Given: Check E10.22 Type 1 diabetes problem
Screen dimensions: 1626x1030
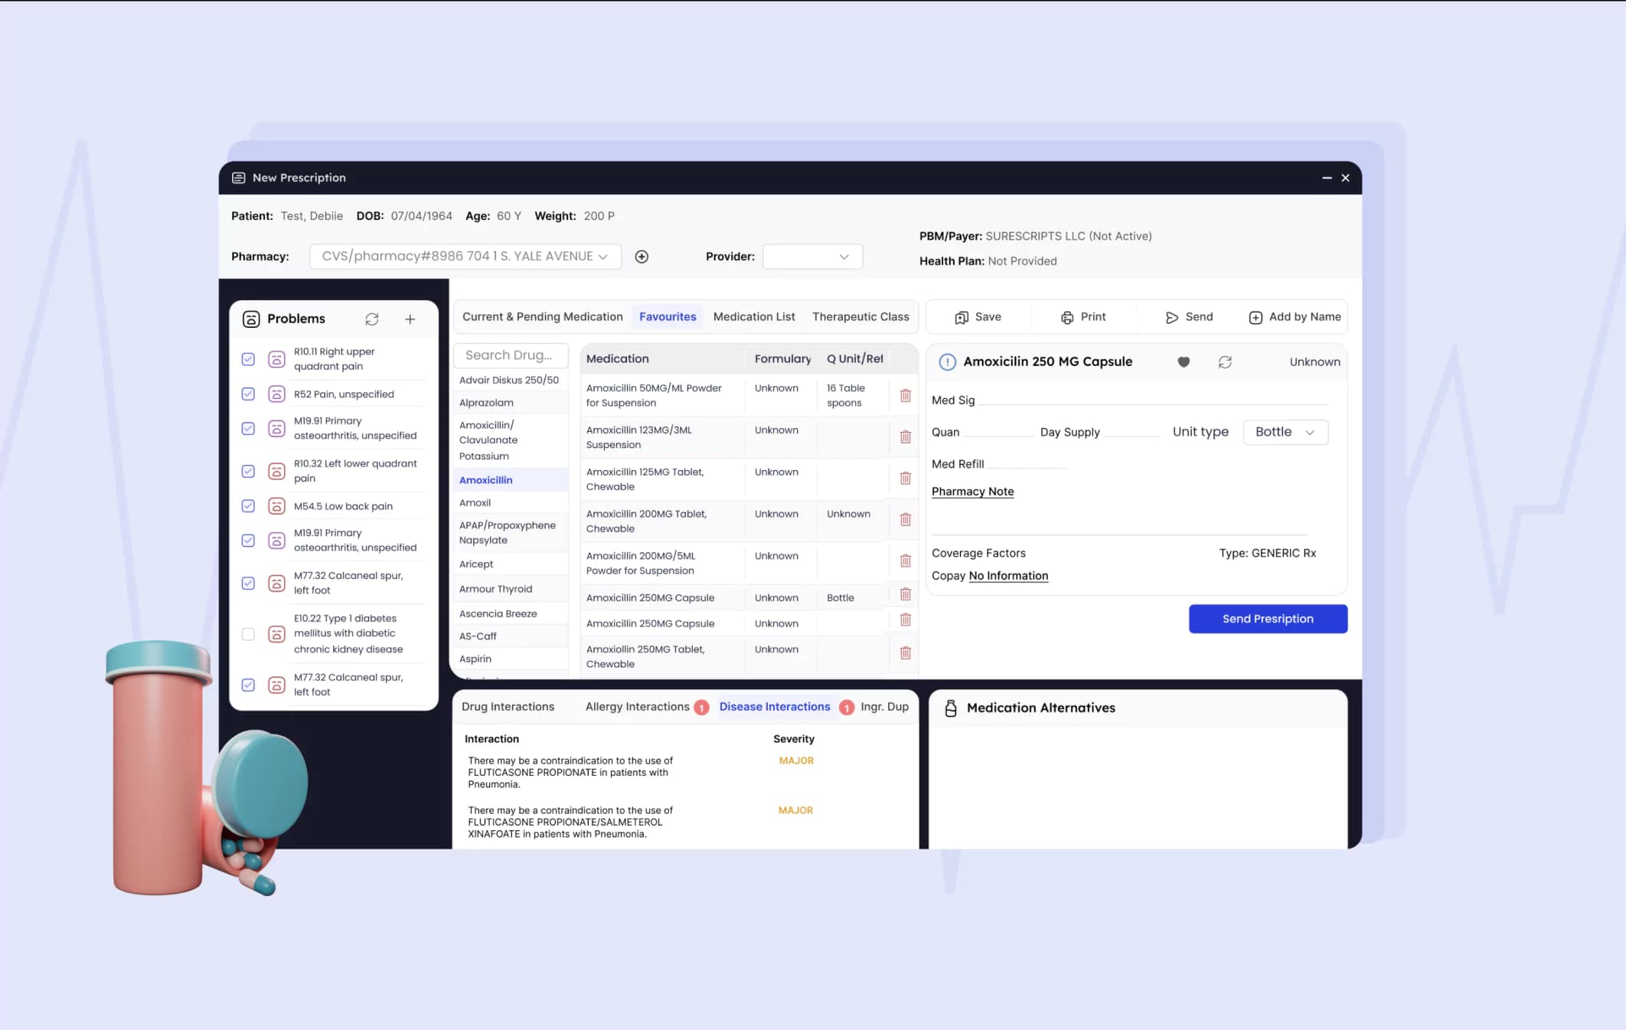Looking at the screenshot, I should pyautogui.click(x=248, y=634).
